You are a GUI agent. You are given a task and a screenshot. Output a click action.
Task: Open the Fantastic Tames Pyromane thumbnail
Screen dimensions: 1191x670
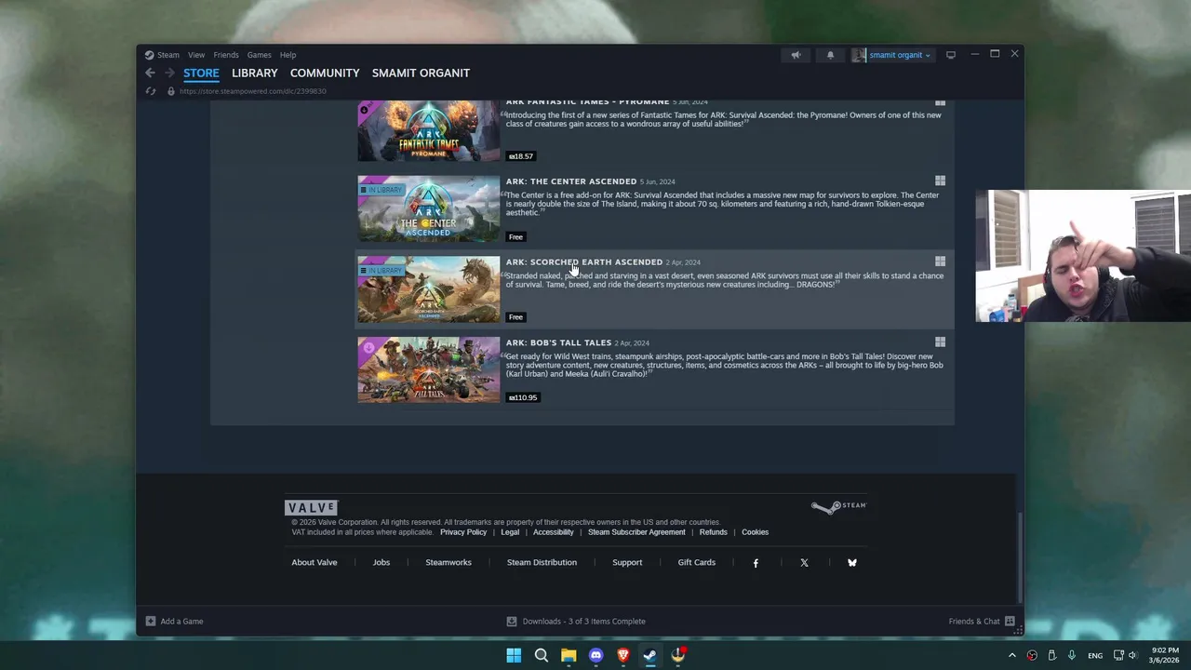coord(429,130)
